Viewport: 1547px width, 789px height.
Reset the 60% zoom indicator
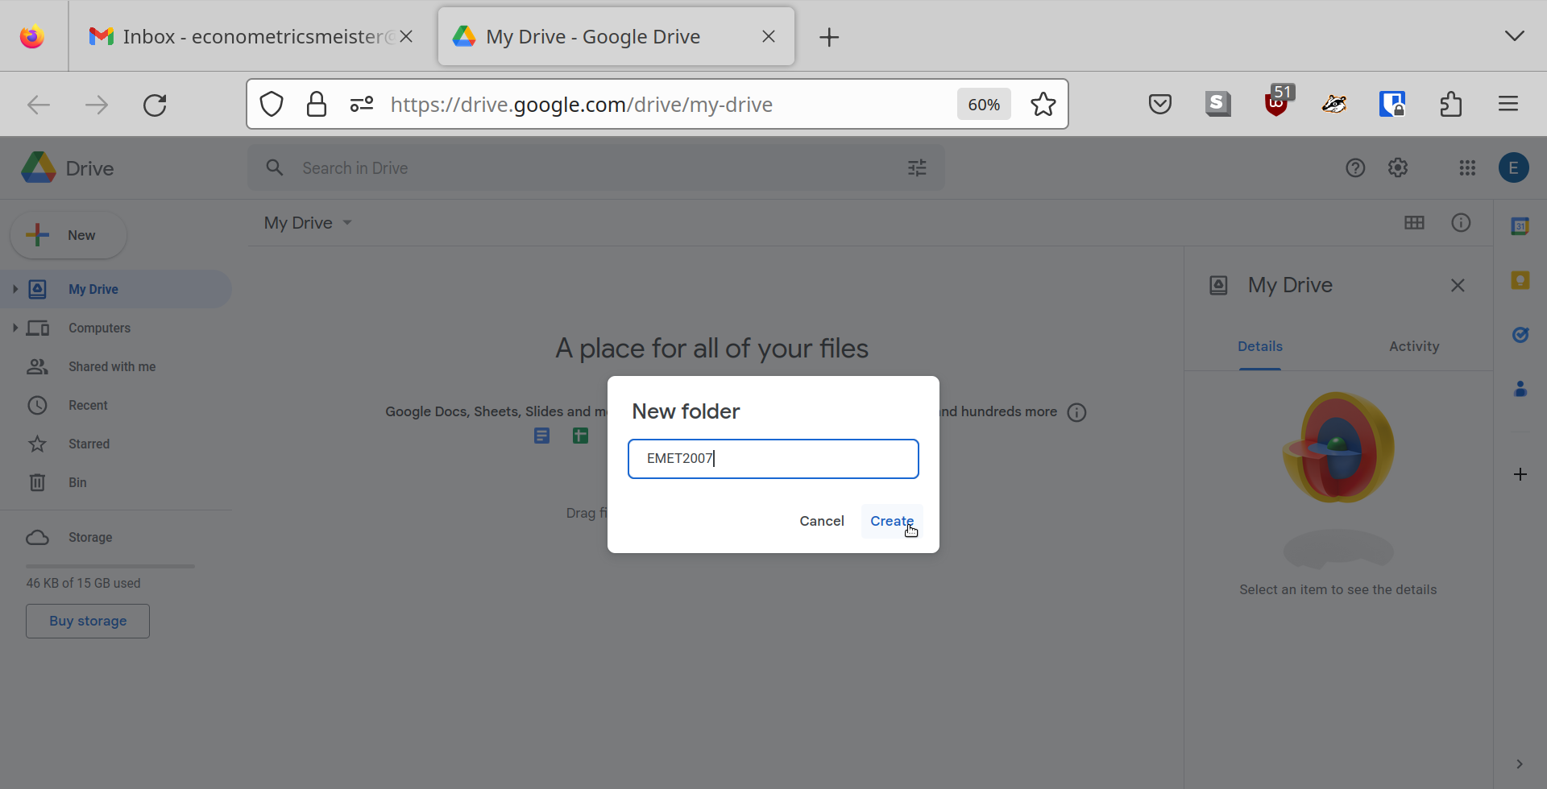[x=984, y=105]
